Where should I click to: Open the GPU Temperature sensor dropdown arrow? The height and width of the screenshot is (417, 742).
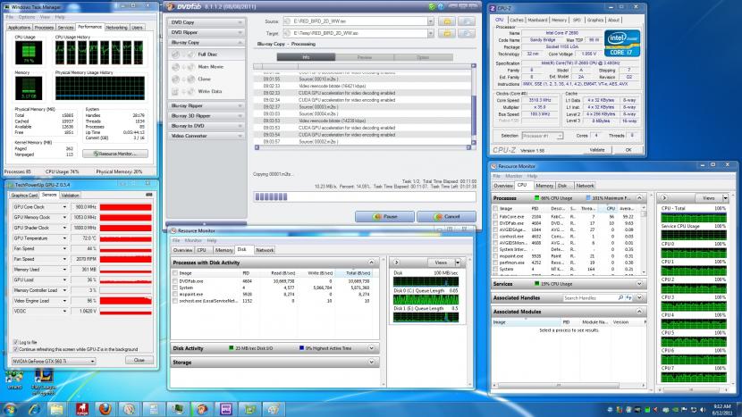65,238
